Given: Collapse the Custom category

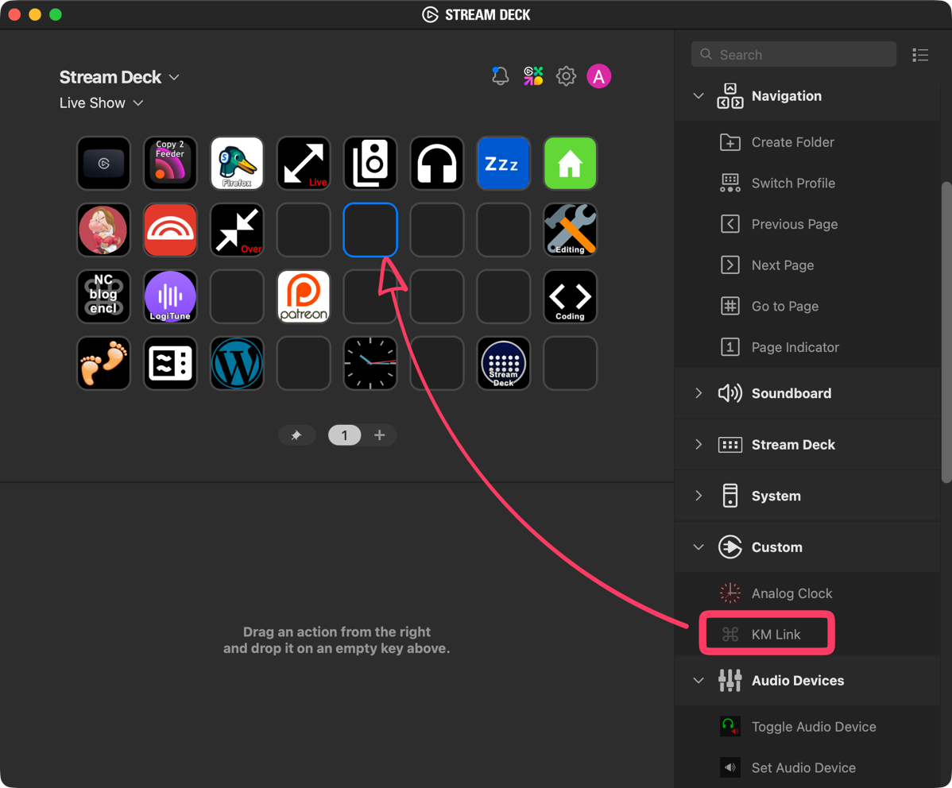Looking at the screenshot, I should tap(699, 547).
